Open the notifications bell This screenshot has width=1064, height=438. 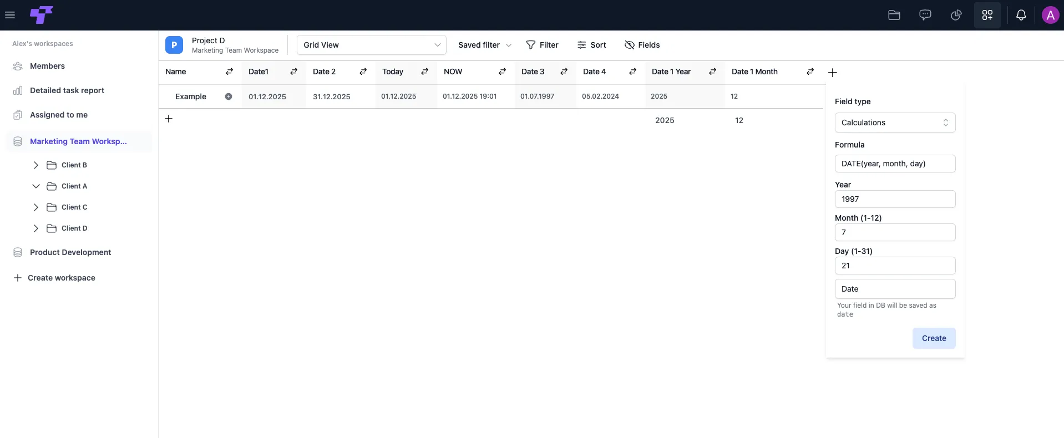click(1021, 15)
